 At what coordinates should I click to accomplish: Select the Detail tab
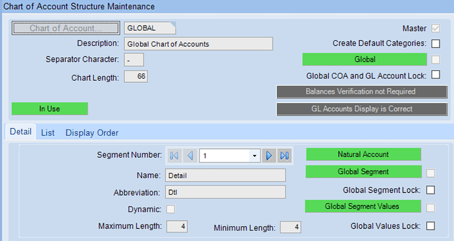20,132
